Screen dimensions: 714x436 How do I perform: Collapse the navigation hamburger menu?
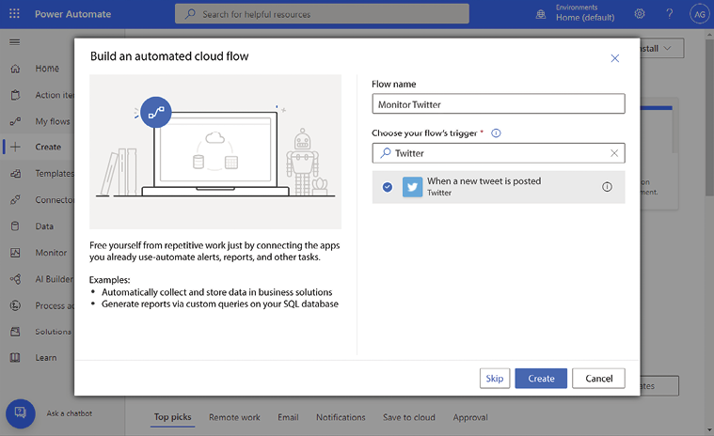point(14,42)
